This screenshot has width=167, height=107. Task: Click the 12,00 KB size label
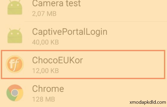click(x=45, y=71)
